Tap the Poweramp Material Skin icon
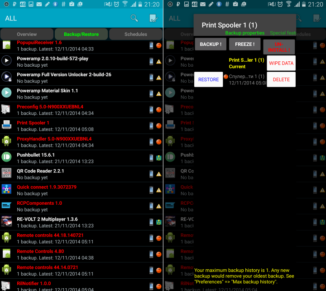This screenshot has height=291, width=326. pos(6,93)
